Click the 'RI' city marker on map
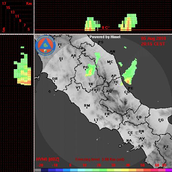Image resolution: width=172 pixels, height=172 pixels. 96,90
